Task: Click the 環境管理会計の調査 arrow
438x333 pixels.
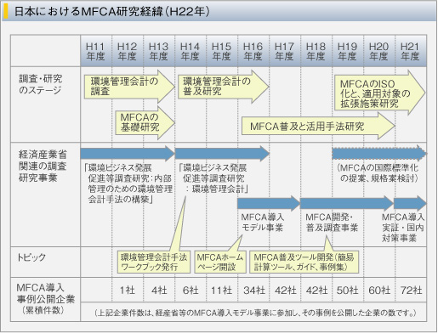Action: (x=129, y=87)
